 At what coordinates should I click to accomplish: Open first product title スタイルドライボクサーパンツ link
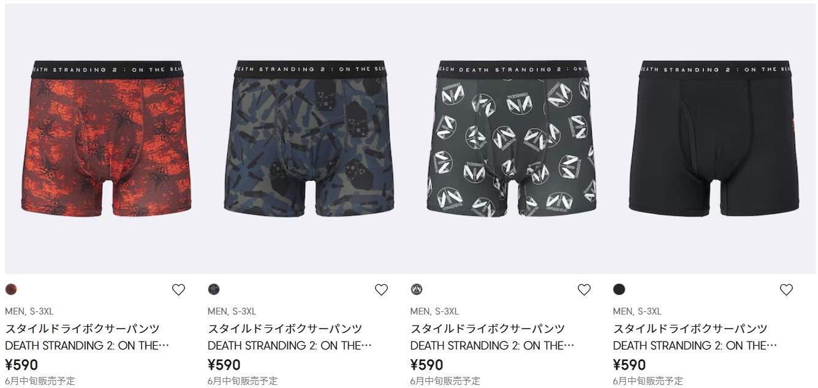(82, 329)
